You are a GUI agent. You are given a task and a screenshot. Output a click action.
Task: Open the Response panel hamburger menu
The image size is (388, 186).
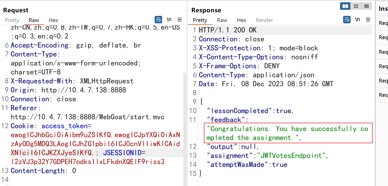pyautogui.click(x=368, y=20)
